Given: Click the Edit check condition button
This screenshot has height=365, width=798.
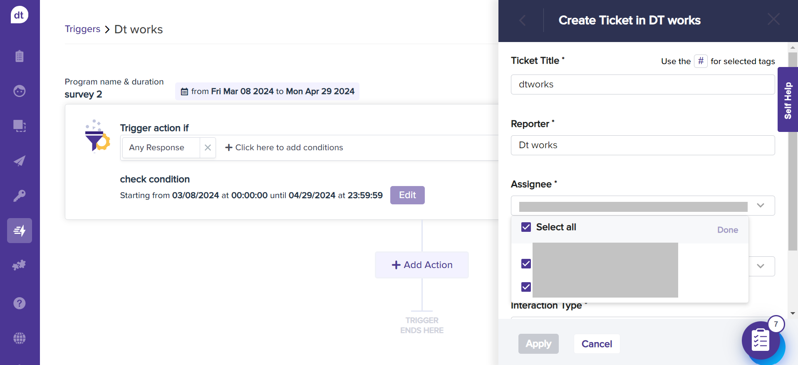Looking at the screenshot, I should 407,195.
